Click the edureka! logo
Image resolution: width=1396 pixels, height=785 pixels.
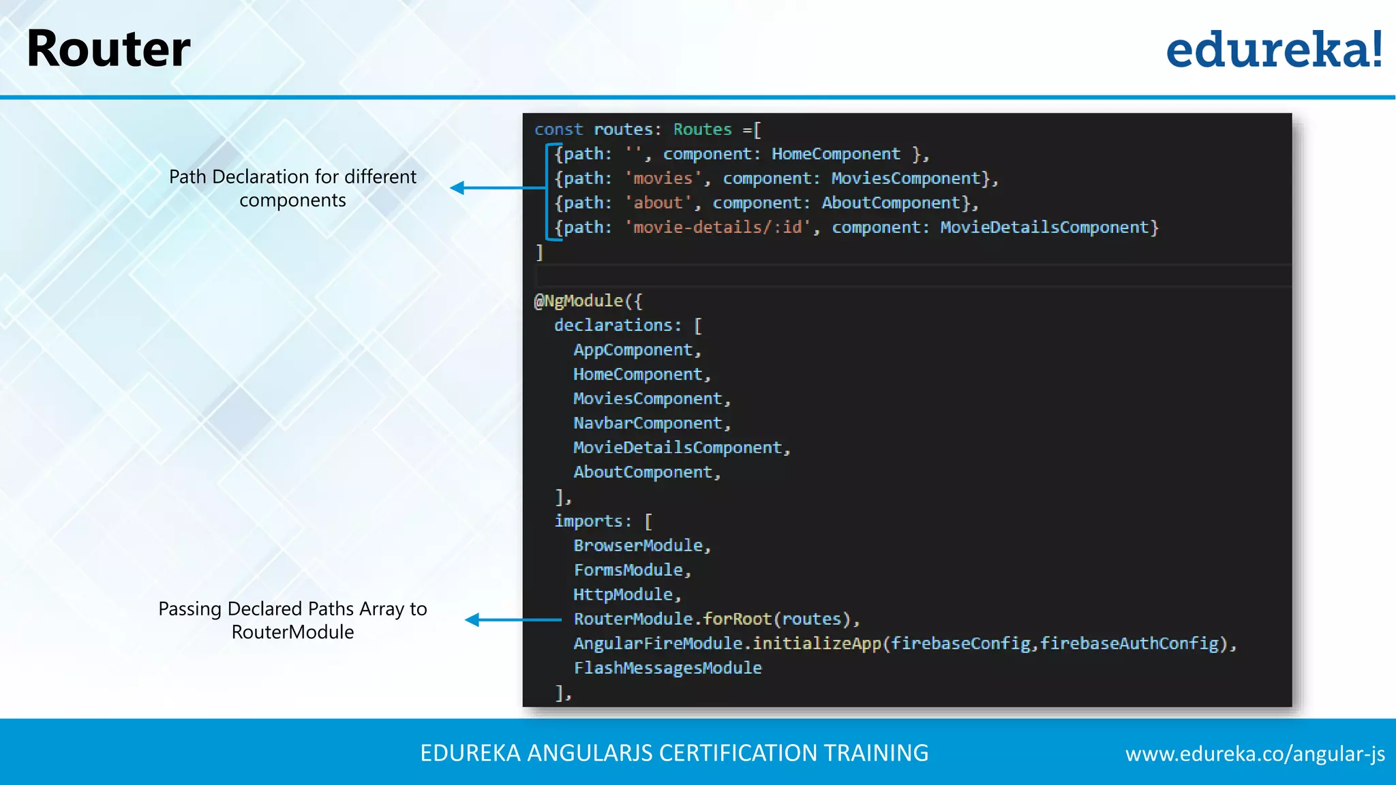(x=1274, y=50)
